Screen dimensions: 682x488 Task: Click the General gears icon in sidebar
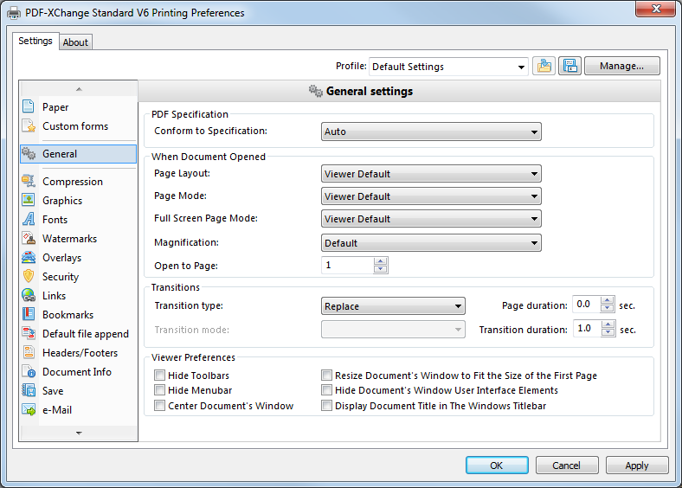tap(29, 153)
